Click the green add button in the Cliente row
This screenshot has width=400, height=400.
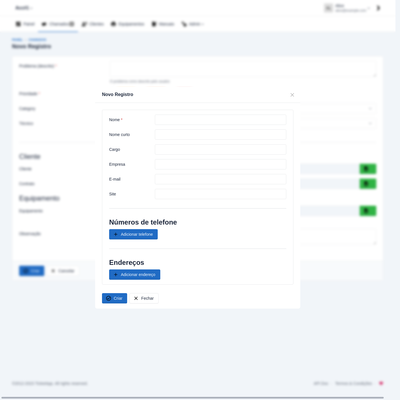click(x=368, y=169)
